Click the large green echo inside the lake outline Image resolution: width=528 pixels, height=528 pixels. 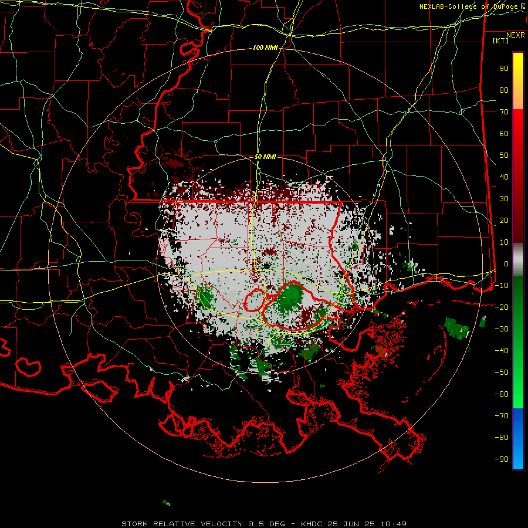click(290, 298)
